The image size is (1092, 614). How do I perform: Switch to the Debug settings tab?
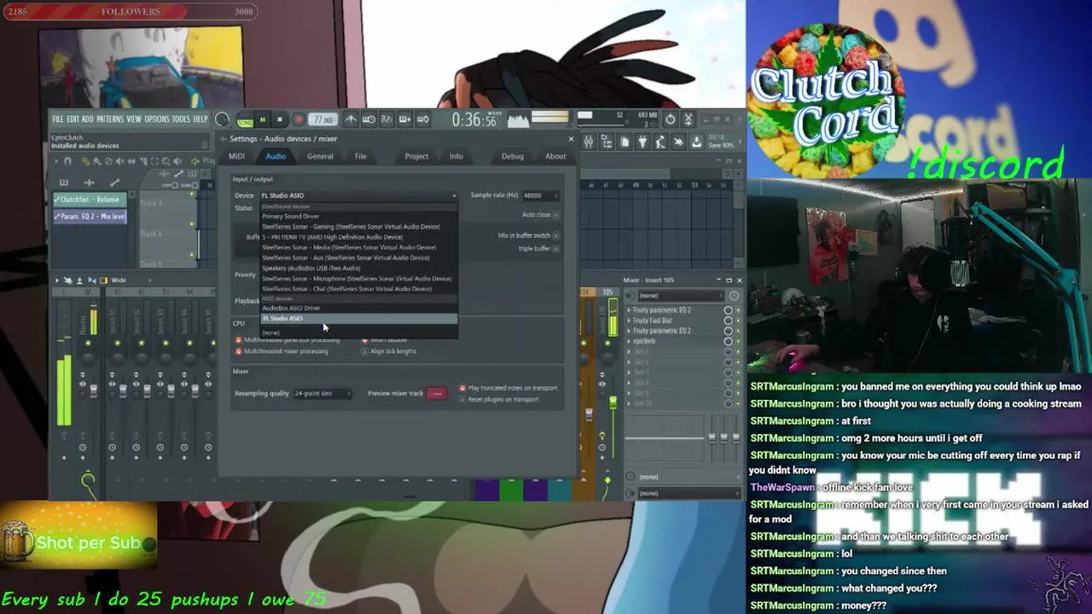click(x=513, y=156)
